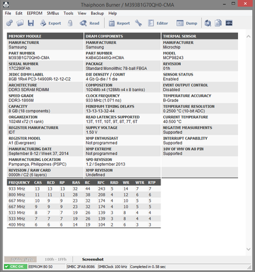Open the Backup menu
This screenshot has height=272, width=255.
(x=97, y=14)
